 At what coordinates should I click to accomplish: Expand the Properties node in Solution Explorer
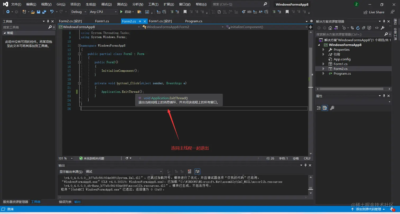coord(323,50)
